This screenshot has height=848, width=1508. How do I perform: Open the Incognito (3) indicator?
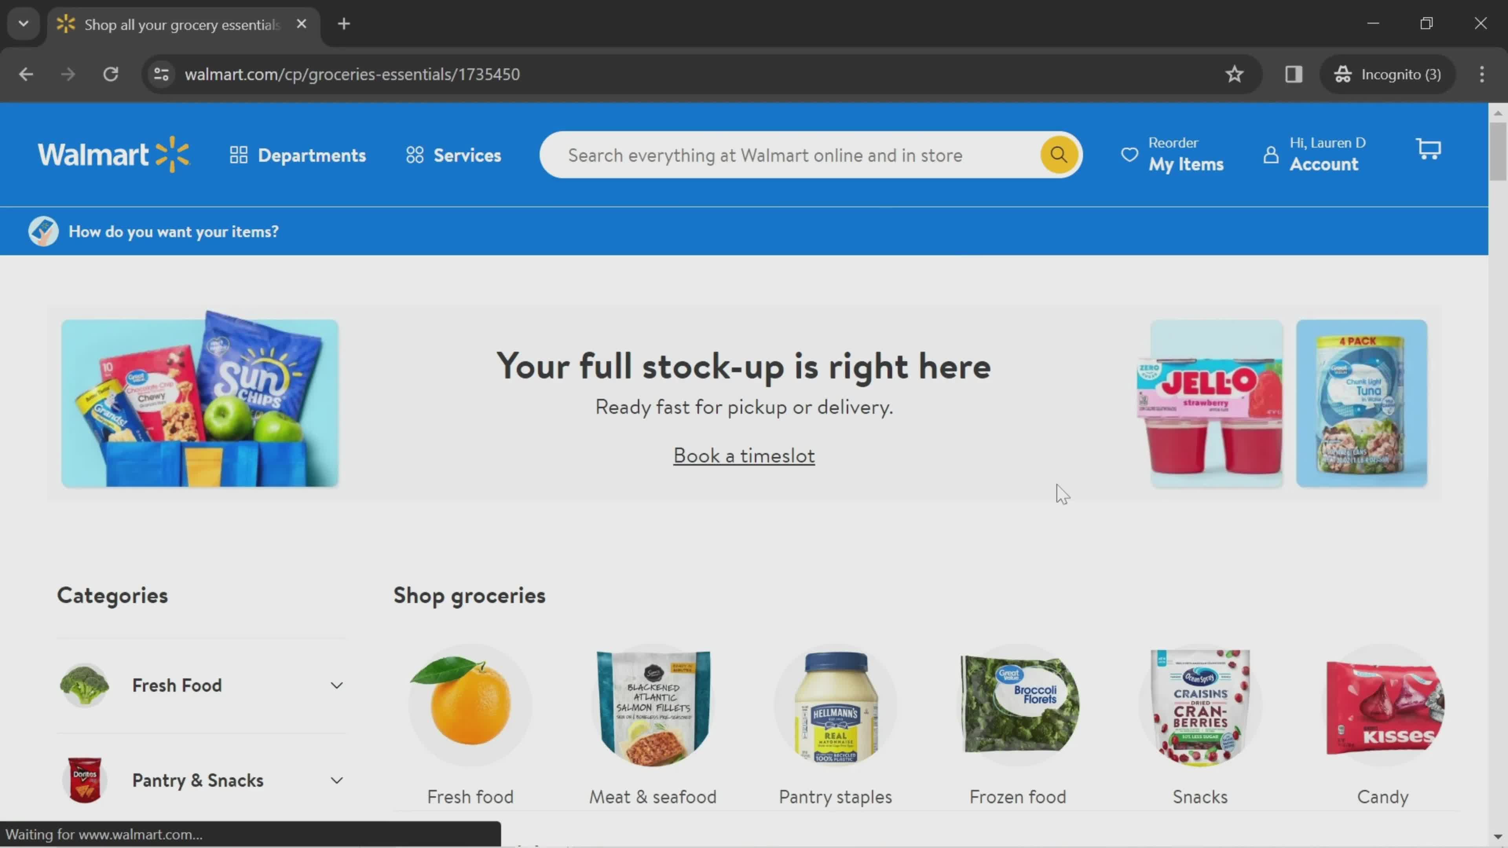point(1387,74)
